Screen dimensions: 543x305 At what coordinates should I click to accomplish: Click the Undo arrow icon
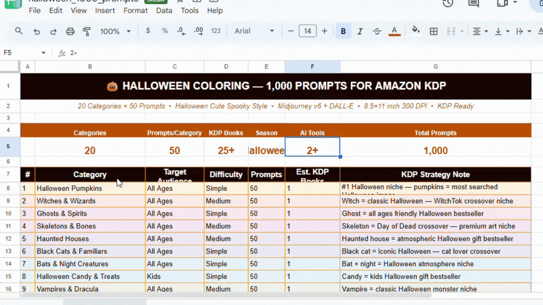click(x=36, y=32)
